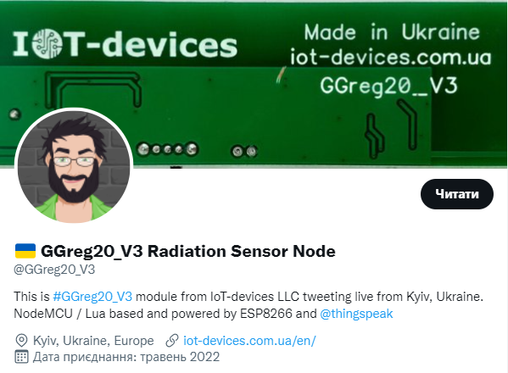
Task: Click the NodeMCU / Lua bio description line
Action: 204,314
